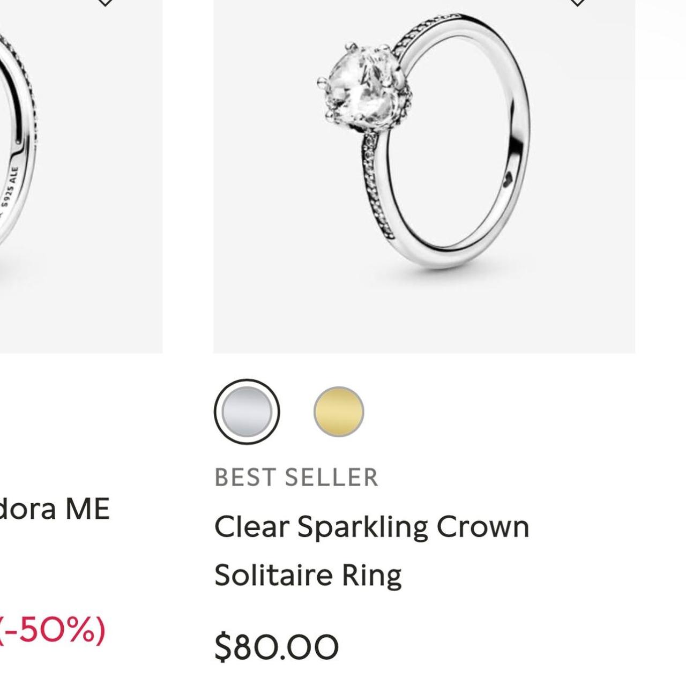
Task: Click the BEST SELLER label
Action: [296, 476]
